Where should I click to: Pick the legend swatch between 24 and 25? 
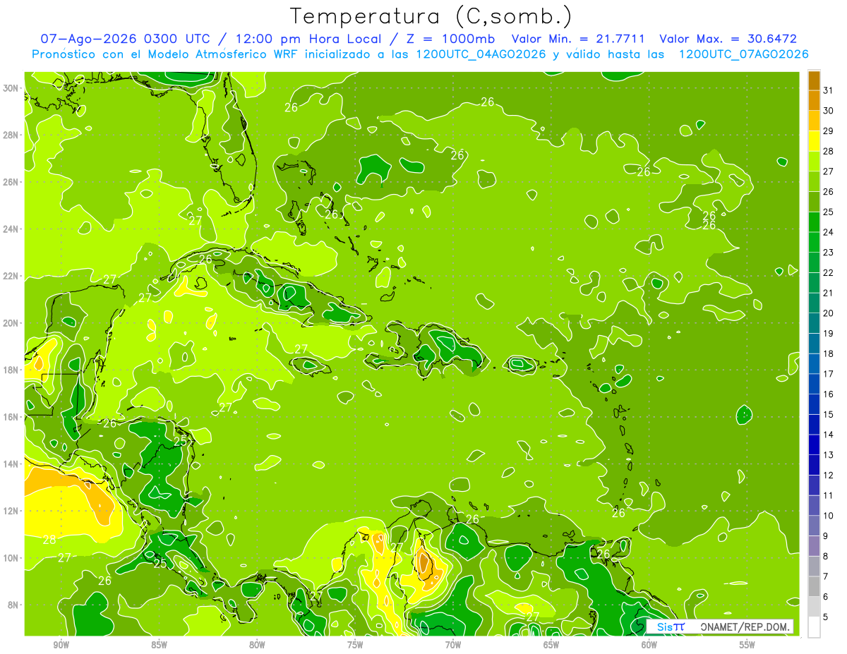814,222
